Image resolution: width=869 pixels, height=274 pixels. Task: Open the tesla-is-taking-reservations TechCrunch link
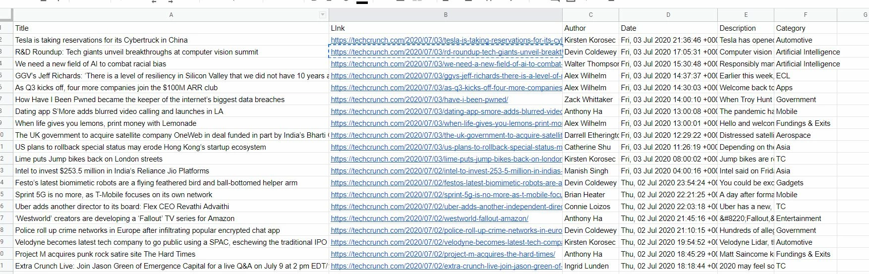tap(446, 40)
